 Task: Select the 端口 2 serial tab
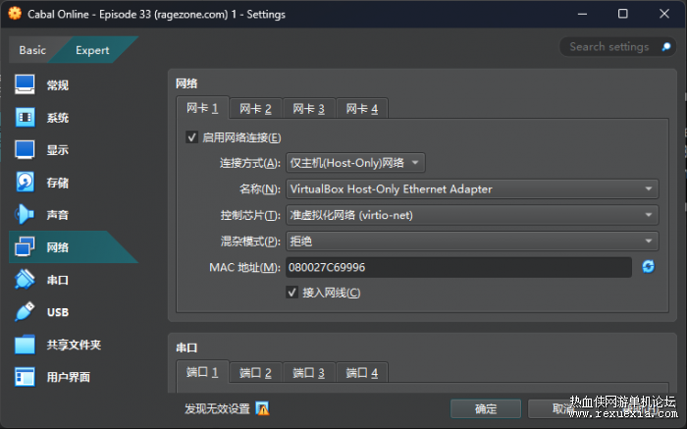click(255, 373)
